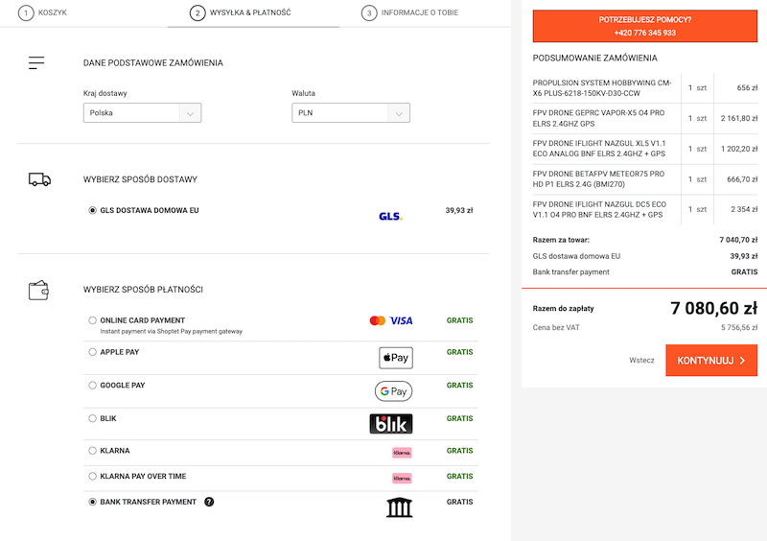767x541 pixels.
Task: Click the 39,93 zł GLS delivery price
Action: [x=459, y=210]
